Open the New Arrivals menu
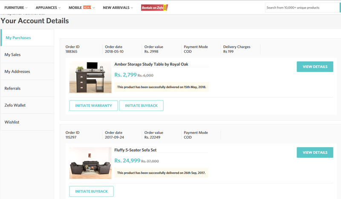The width and height of the screenshot is (341, 199). click(x=118, y=8)
